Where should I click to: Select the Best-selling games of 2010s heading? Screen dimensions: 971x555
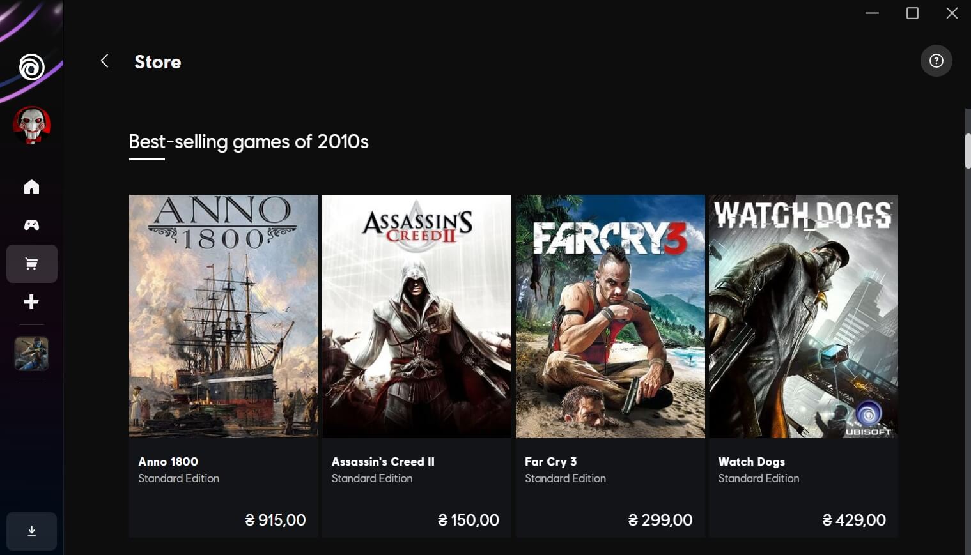[x=248, y=141]
